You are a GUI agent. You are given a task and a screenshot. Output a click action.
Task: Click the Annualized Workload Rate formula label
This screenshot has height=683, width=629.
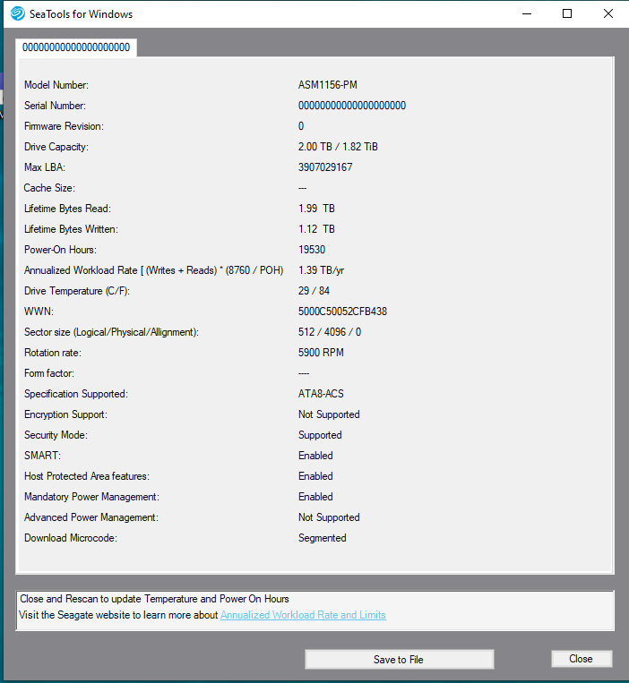[153, 270]
